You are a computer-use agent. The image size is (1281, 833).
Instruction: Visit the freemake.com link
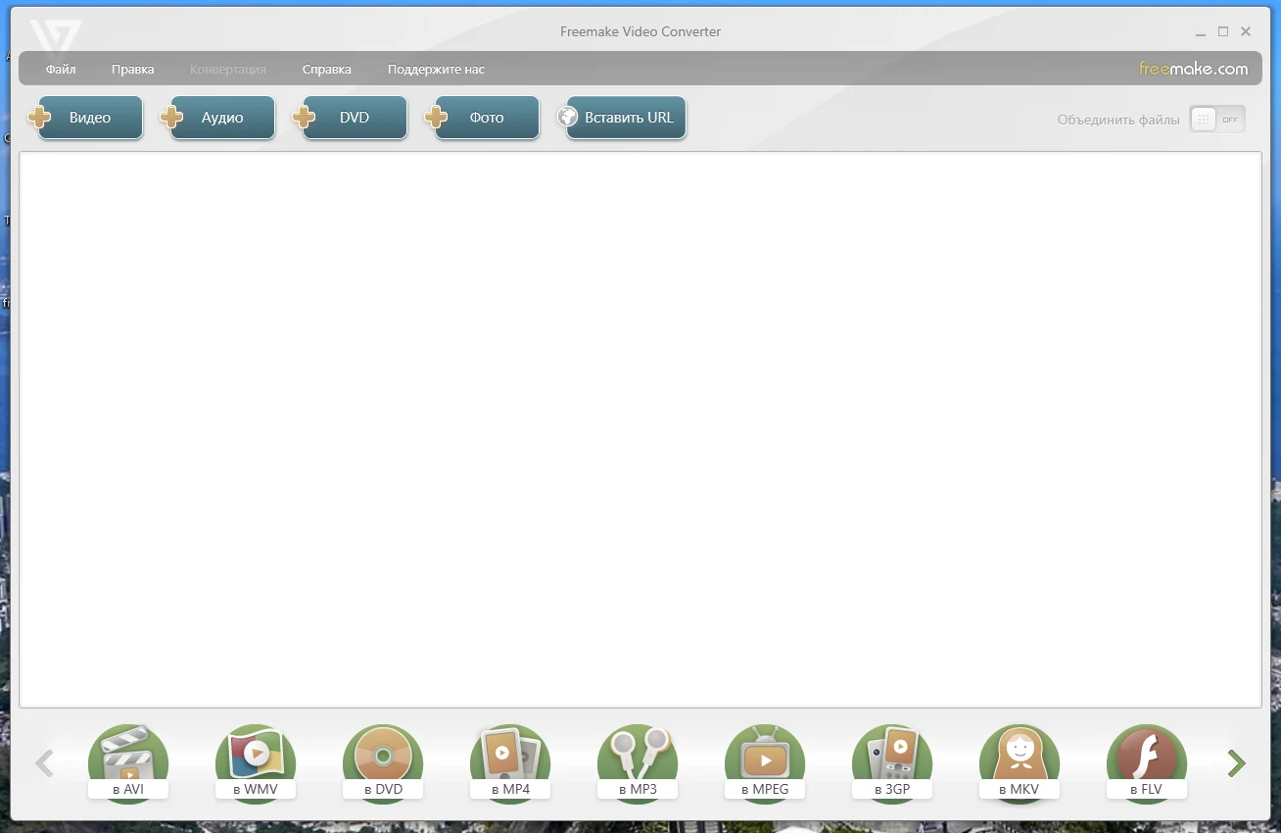coord(1193,69)
